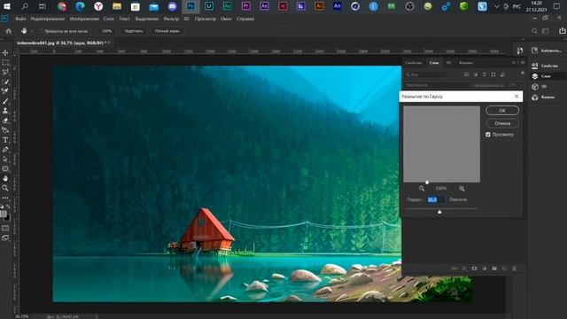Toggle the Просмотр preview checkbox
Screen dimensions: 567x319
click(x=488, y=135)
